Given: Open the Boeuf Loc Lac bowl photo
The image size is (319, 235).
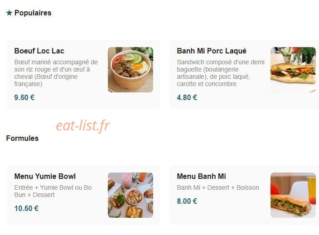Looking at the screenshot, I should (130, 70).
